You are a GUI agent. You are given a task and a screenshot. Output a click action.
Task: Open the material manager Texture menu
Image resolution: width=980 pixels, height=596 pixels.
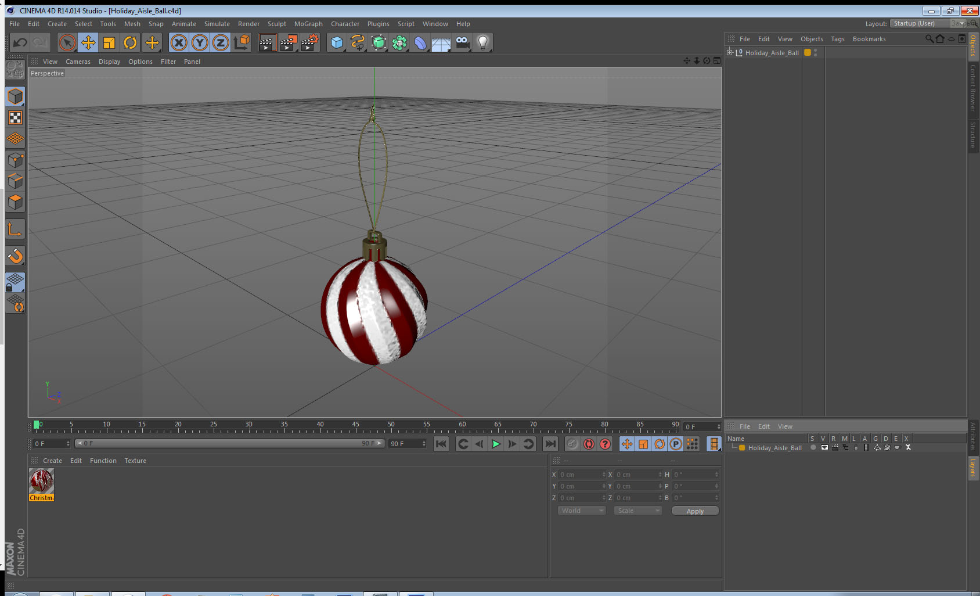pyautogui.click(x=135, y=461)
